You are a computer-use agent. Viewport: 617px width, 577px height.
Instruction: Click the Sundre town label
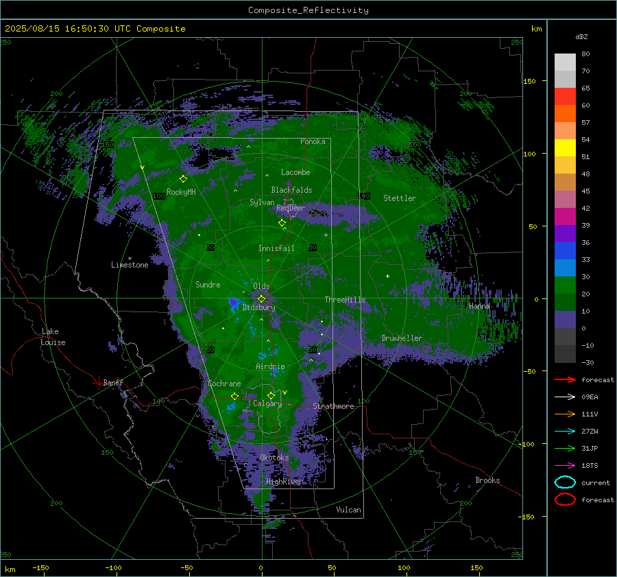(x=208, y=284)
